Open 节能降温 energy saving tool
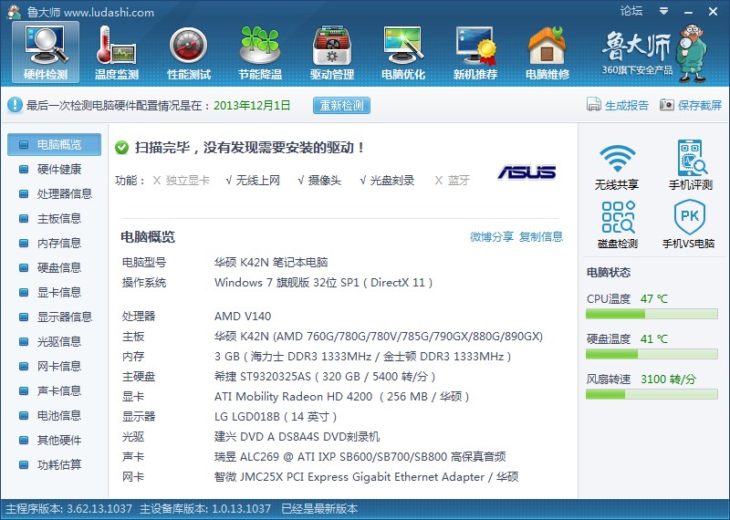 pyautogui.click(x=260, y=52)
